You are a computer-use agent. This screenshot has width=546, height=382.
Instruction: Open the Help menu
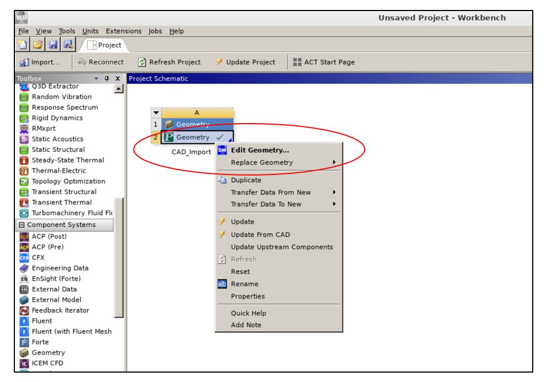point(176,31)
